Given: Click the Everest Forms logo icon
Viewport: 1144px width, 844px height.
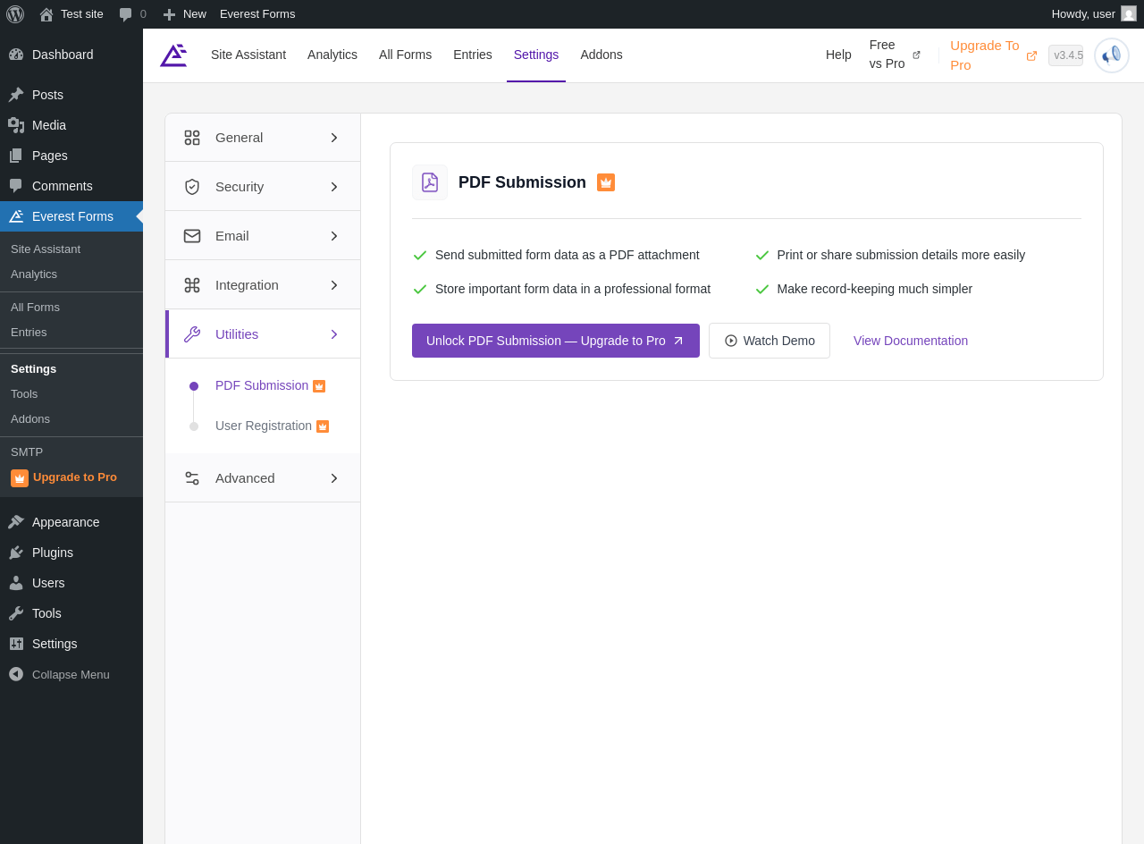Looking at the screenshot, I should (173, 55).
